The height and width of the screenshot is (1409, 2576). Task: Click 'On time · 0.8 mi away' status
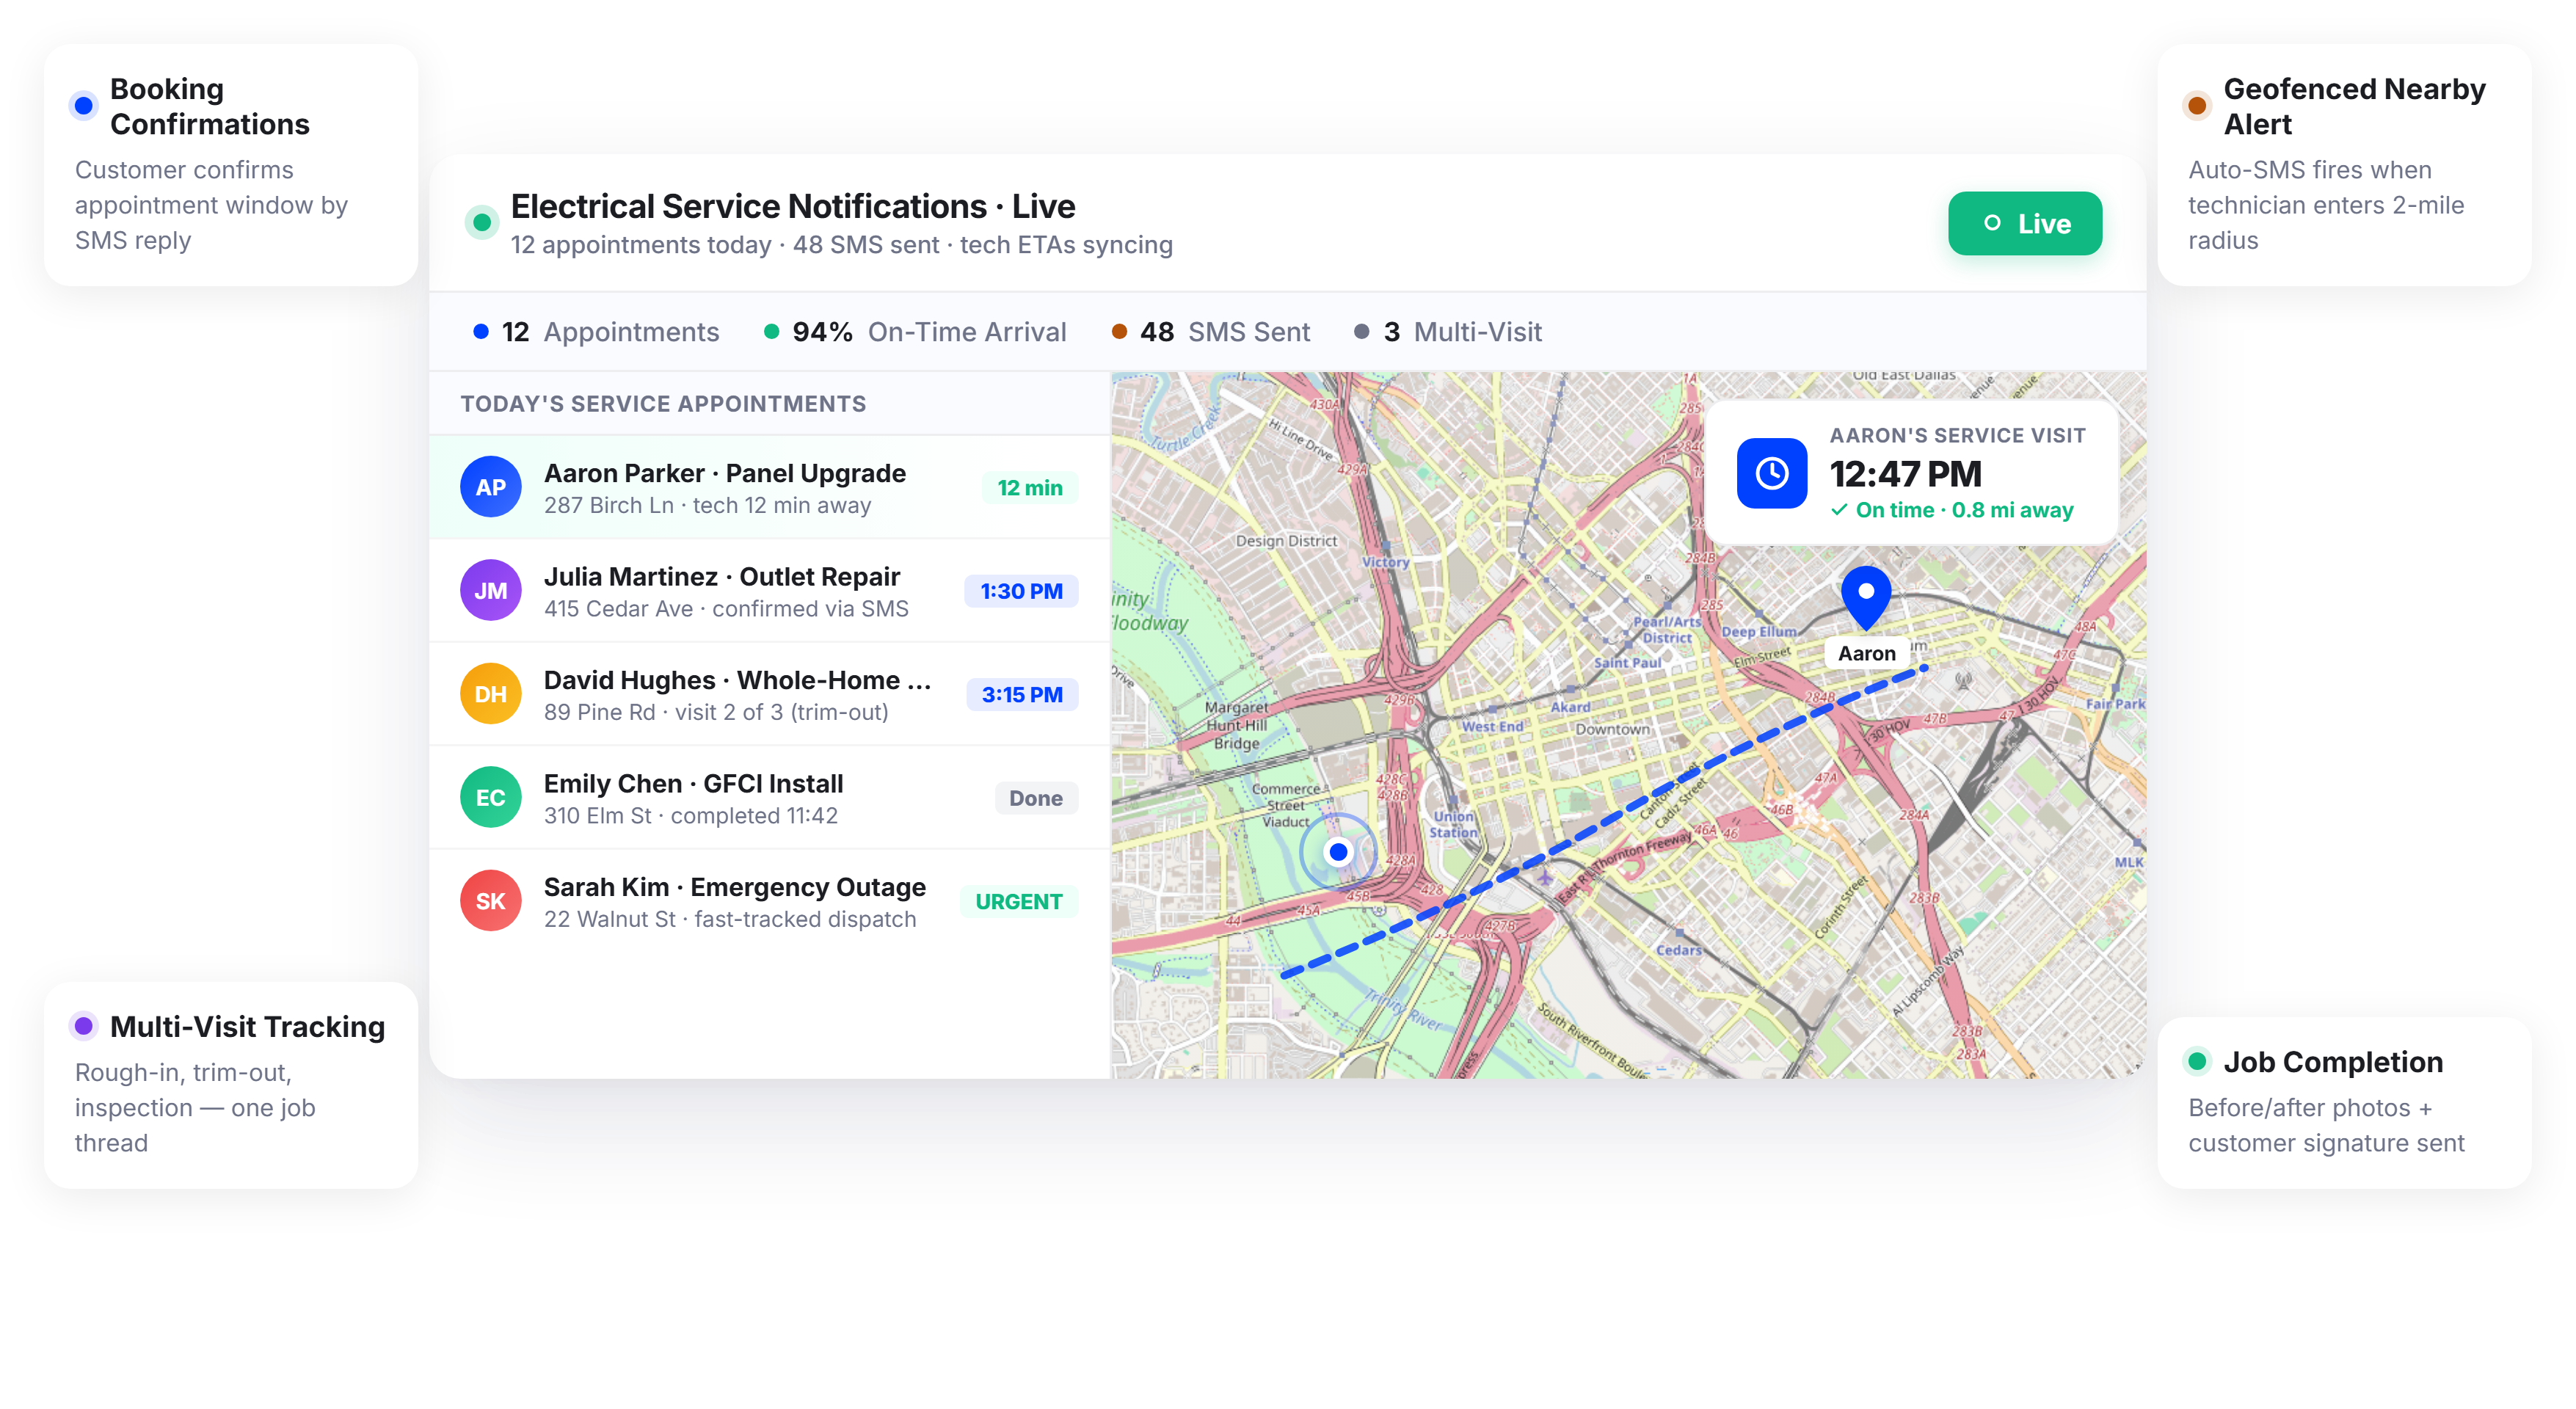pos(1952,510)
